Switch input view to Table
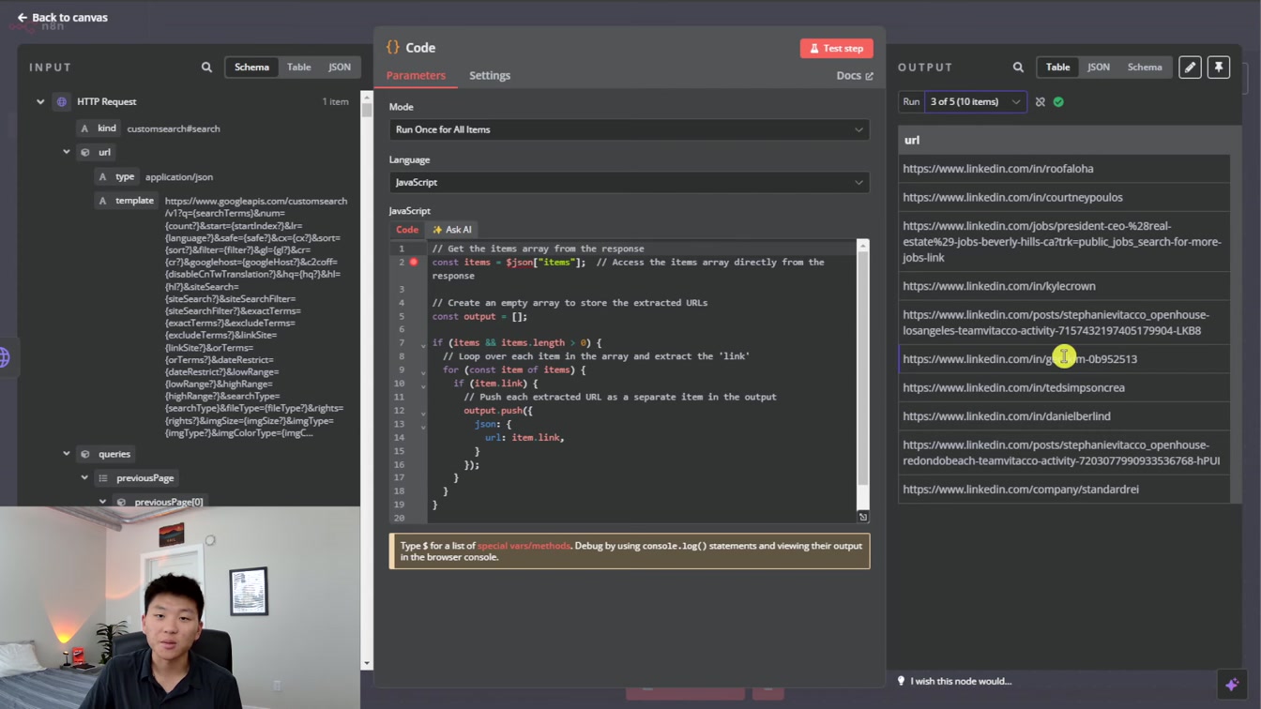 [299, 68]
